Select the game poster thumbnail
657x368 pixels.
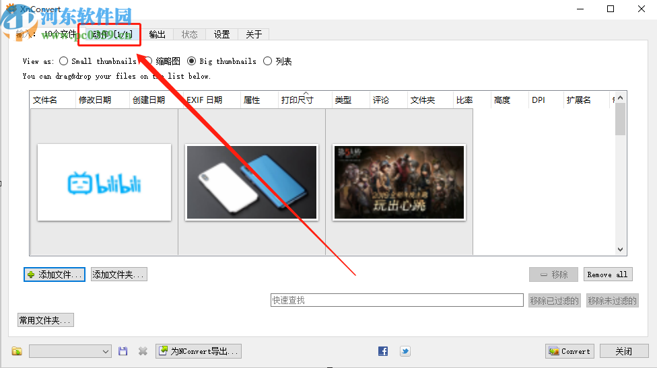click(399, 182)
